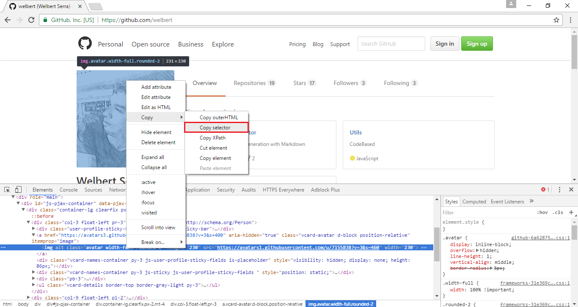Open the Utils repository link
This screenshot has height=307, width=578.
[x=356, y=132]
